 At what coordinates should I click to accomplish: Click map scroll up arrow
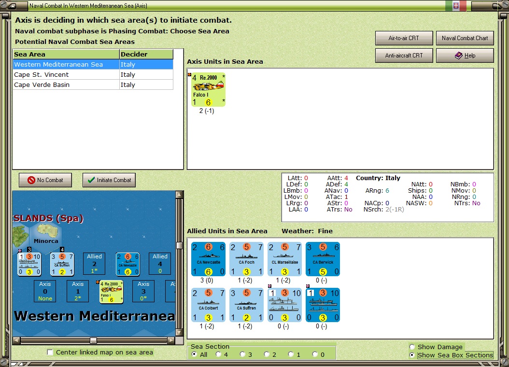click(179, 195)
